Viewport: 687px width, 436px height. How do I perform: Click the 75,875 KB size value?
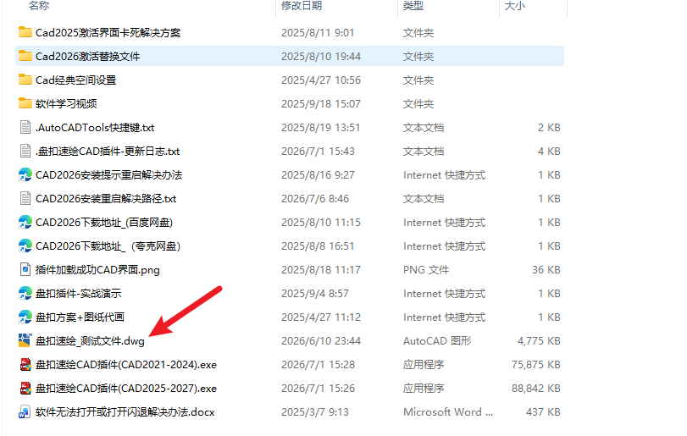536,364
